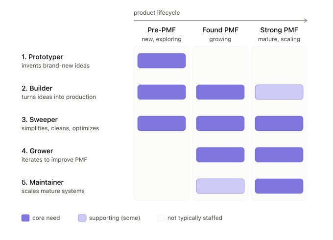Screen dimensions: 333x240
Task: Click the Maintainer Strong PMF block
Action: tap(279, 186)
